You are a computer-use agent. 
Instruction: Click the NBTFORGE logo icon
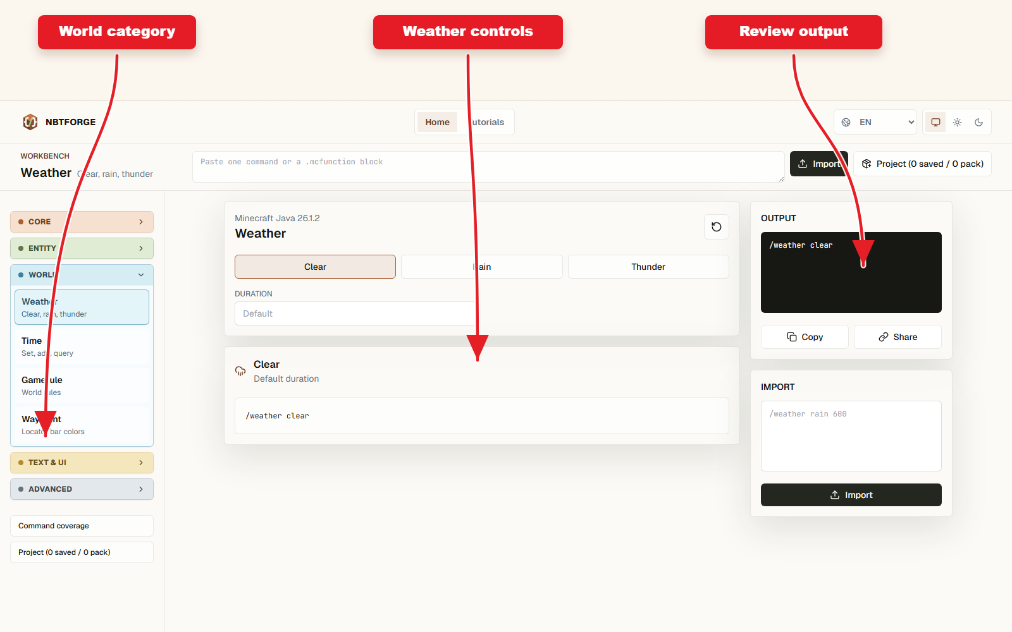click(30, 122)
